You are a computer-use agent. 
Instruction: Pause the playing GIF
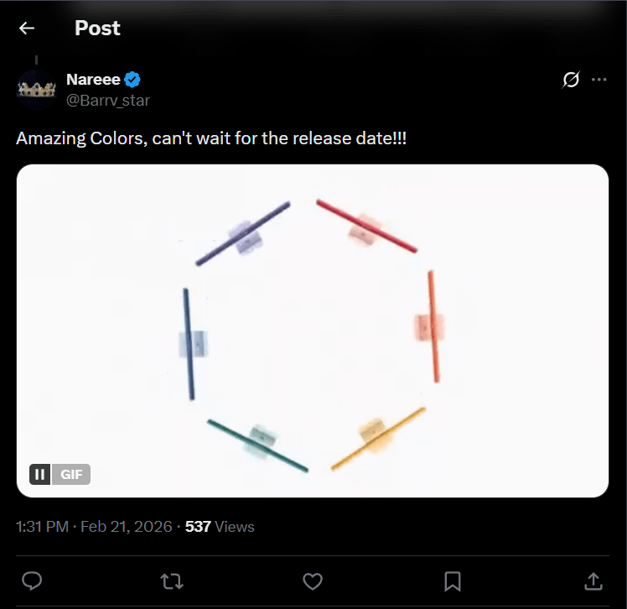coord(39,475)
